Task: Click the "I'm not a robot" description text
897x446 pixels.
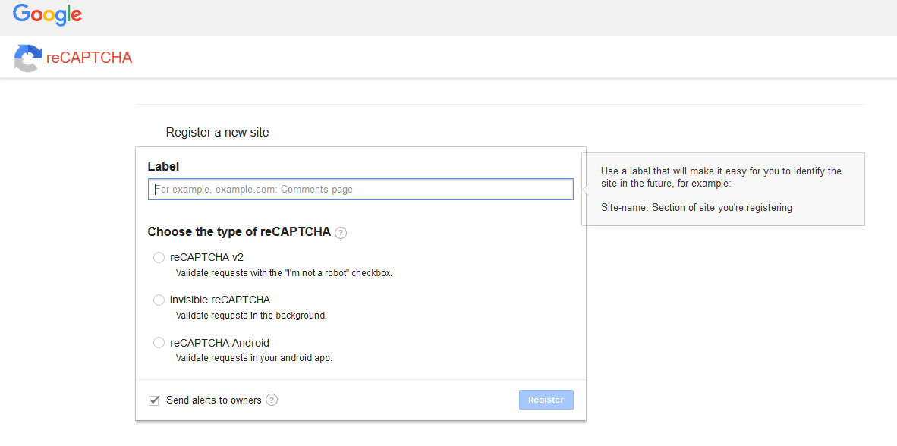Action: tap(284, 273)
